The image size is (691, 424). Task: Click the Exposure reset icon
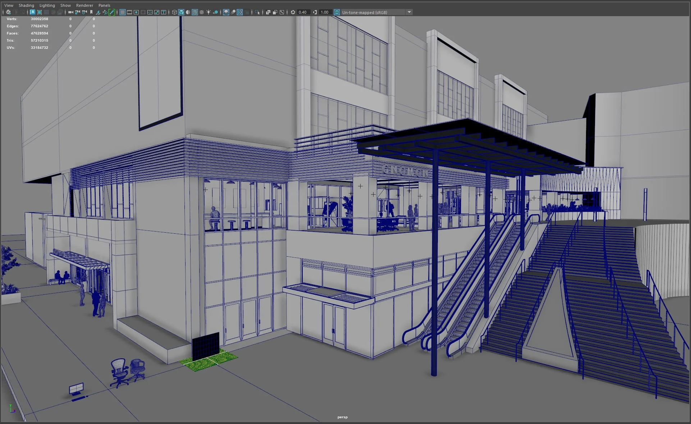(293, 12)
